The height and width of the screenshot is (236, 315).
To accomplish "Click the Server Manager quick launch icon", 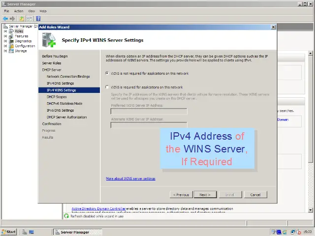I will pyautogui.click(x=25, y=232).
